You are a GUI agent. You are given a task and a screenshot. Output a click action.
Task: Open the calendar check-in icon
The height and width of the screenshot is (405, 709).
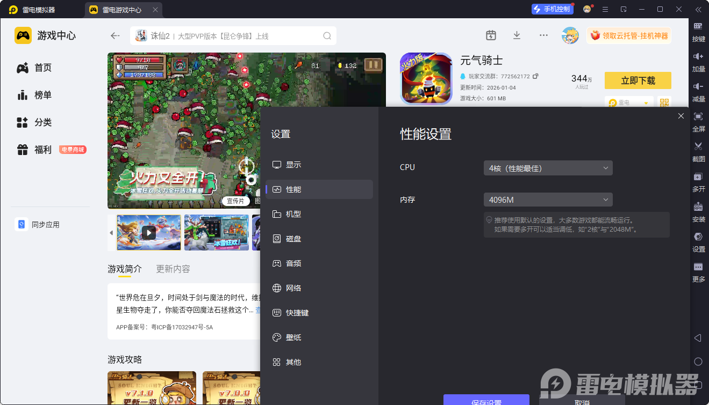[491, 35]
